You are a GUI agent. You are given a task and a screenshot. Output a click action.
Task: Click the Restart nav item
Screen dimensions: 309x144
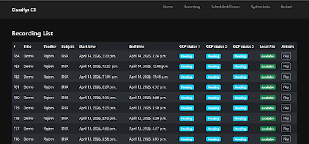coord(286,7)
